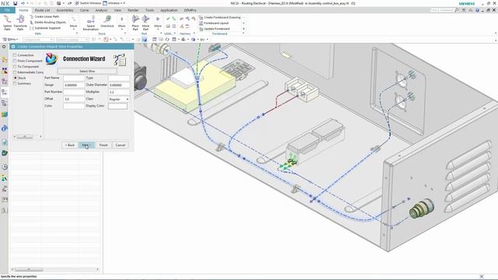Open Space Reservation tool

click(x=91, y=23)
